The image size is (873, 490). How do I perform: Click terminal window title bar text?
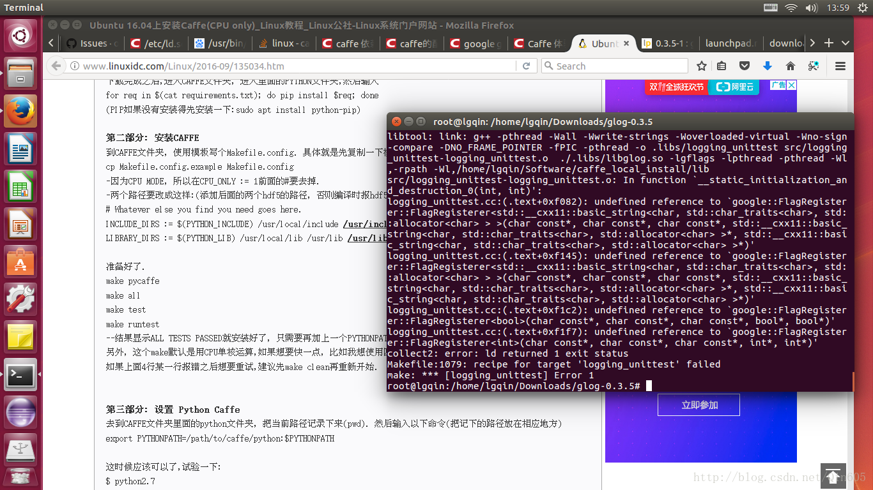[x=543, y=121]
